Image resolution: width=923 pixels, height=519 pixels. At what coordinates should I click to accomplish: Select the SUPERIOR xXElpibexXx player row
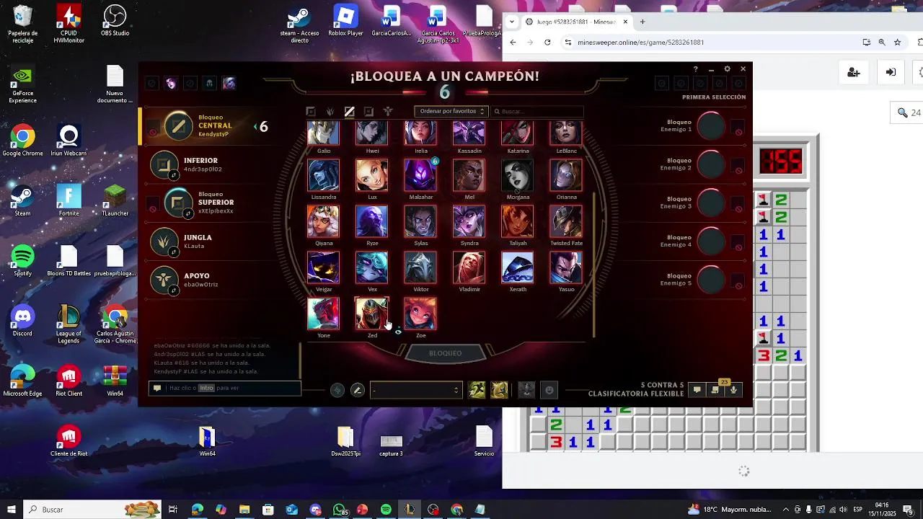[209, 203]
